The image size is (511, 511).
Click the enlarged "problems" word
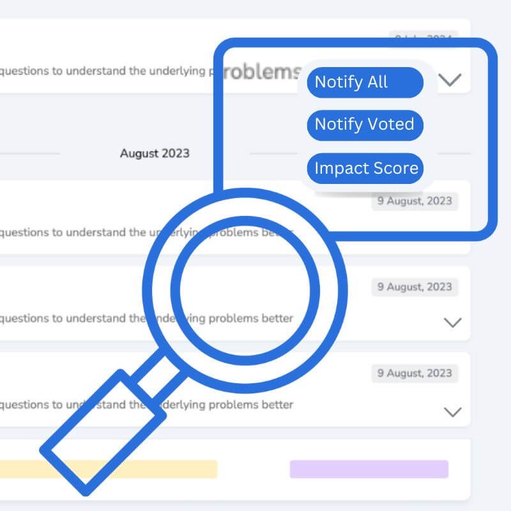[x=261, y=72]
